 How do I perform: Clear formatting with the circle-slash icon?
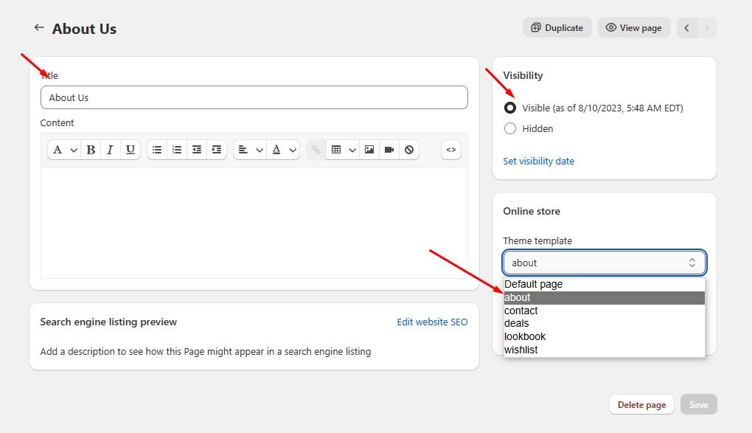(x=409, y=150)
